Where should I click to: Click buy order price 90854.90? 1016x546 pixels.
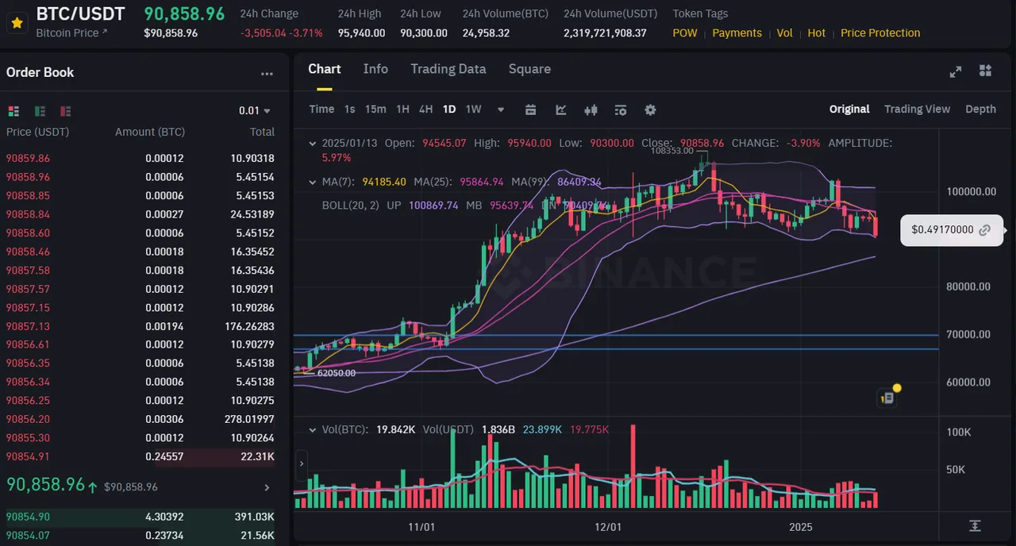[x=28, y=517]
